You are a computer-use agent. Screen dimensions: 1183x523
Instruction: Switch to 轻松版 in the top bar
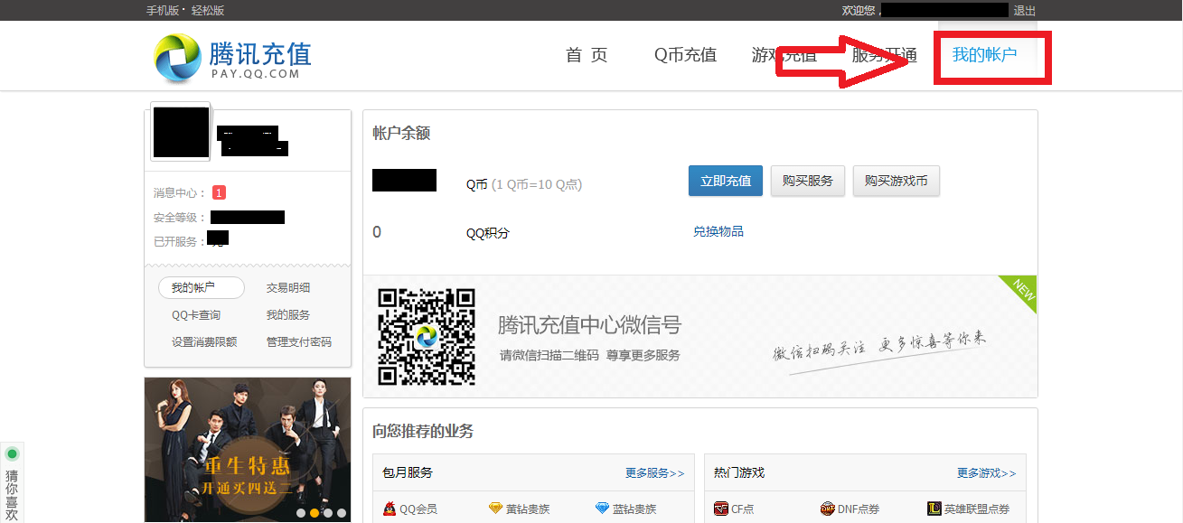tap(208, 10)
